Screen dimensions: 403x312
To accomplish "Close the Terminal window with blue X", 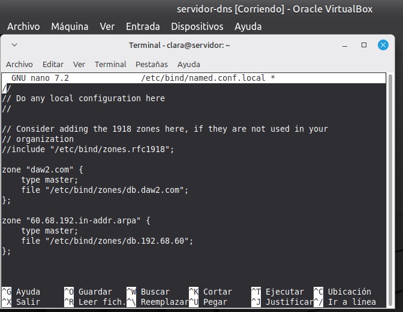I will click(x=383, y=45).
